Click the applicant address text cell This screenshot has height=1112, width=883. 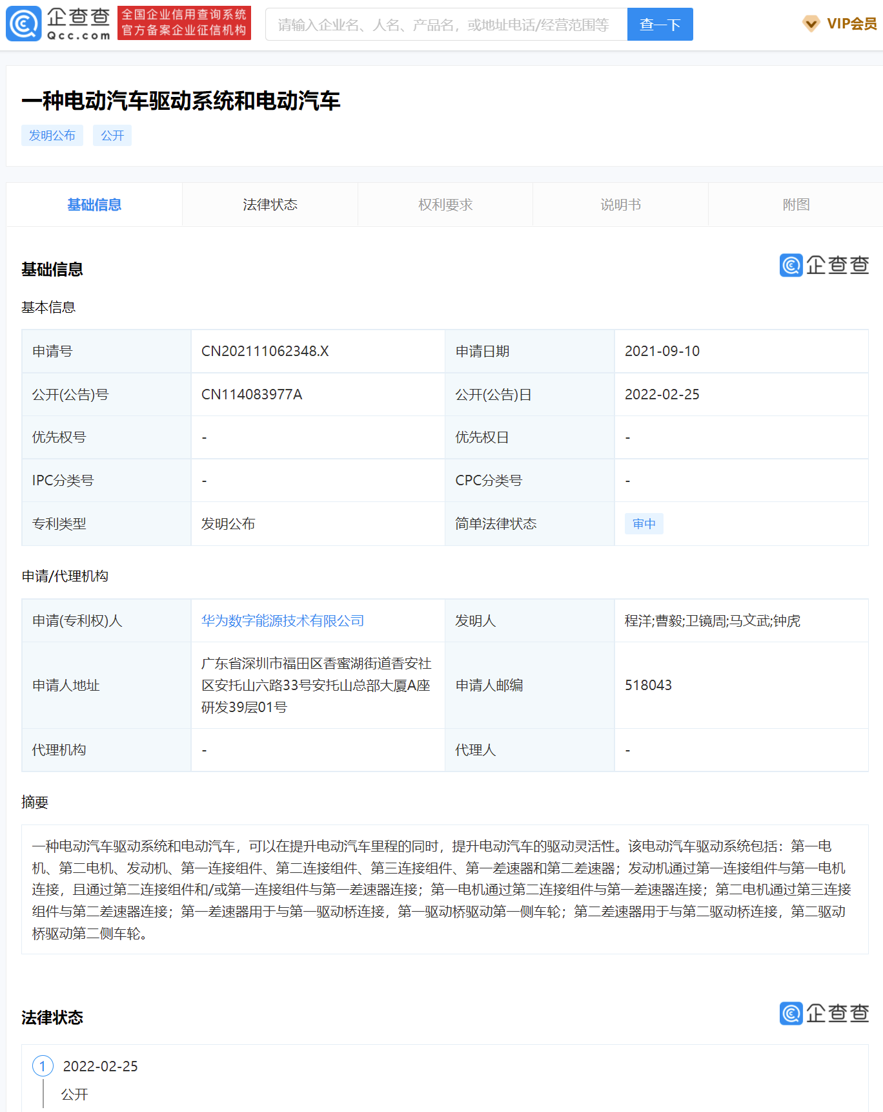click(317, 686)
